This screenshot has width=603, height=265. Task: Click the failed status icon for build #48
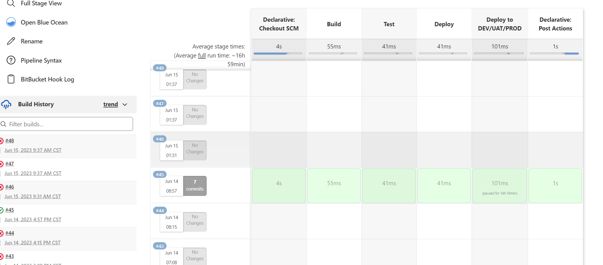coord(1,141)
